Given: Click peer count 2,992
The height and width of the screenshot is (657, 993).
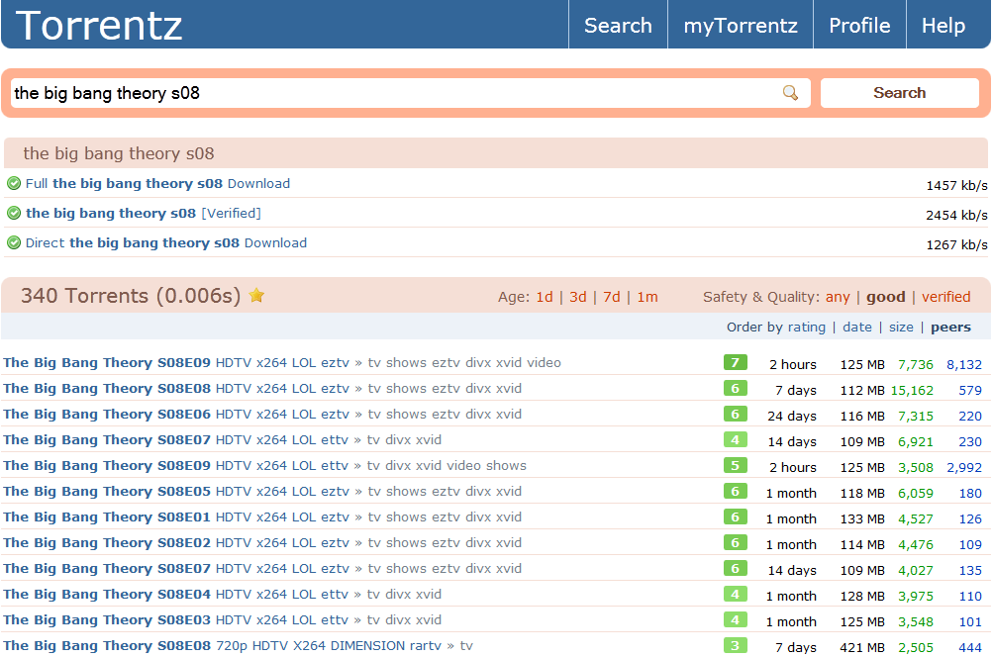Looking at the screenshot, I should (x=964, y=468).
